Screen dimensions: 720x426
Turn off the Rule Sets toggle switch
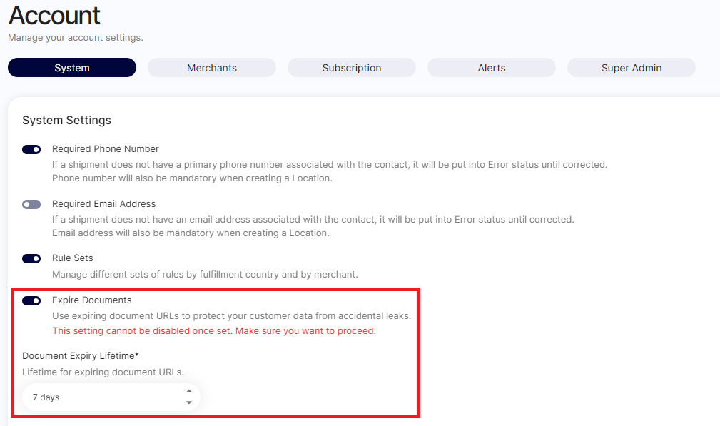31,258
